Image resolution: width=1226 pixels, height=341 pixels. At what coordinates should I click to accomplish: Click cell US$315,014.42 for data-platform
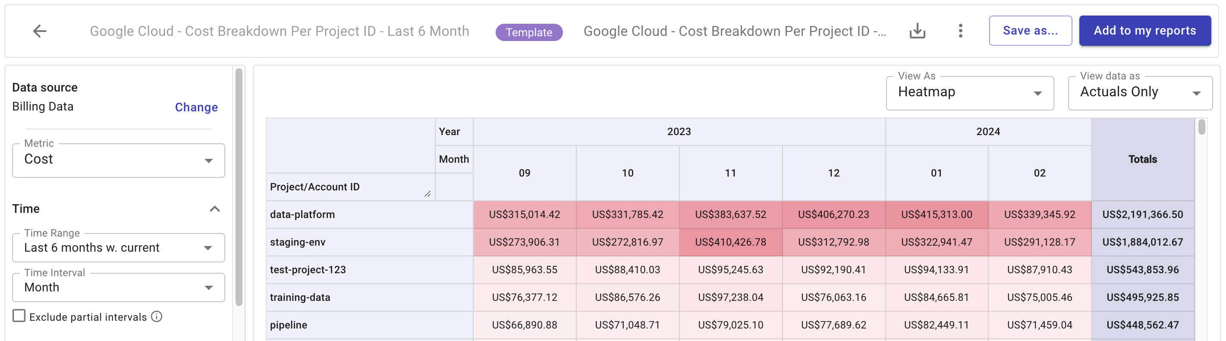(525, 215)
